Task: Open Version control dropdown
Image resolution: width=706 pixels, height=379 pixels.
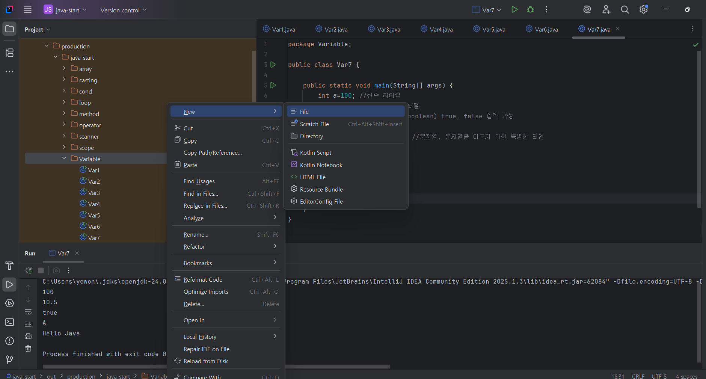Action: (124, 10)
